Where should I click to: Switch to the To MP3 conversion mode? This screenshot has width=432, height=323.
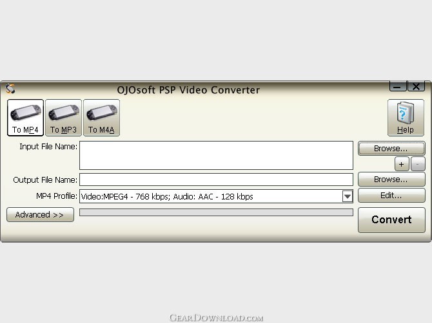tap(63, 118)
